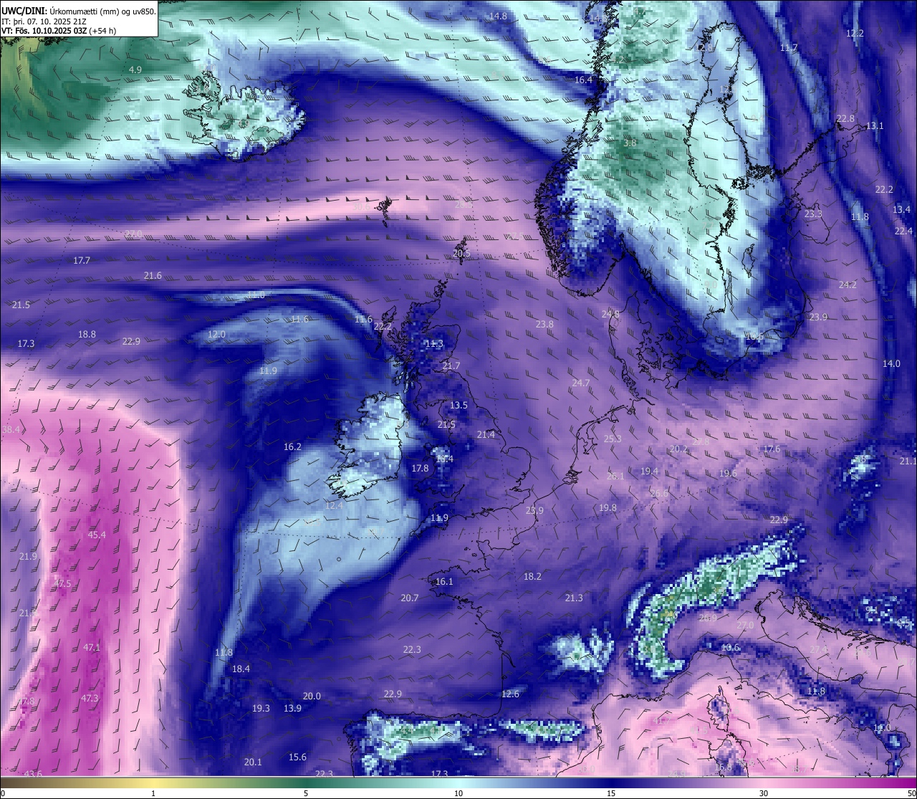Click the map value 22.8
917x799 pixels.
(x=845, y=118)
